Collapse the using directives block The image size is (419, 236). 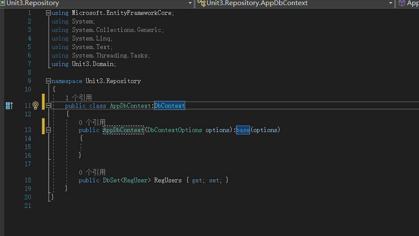coord(48,13)
